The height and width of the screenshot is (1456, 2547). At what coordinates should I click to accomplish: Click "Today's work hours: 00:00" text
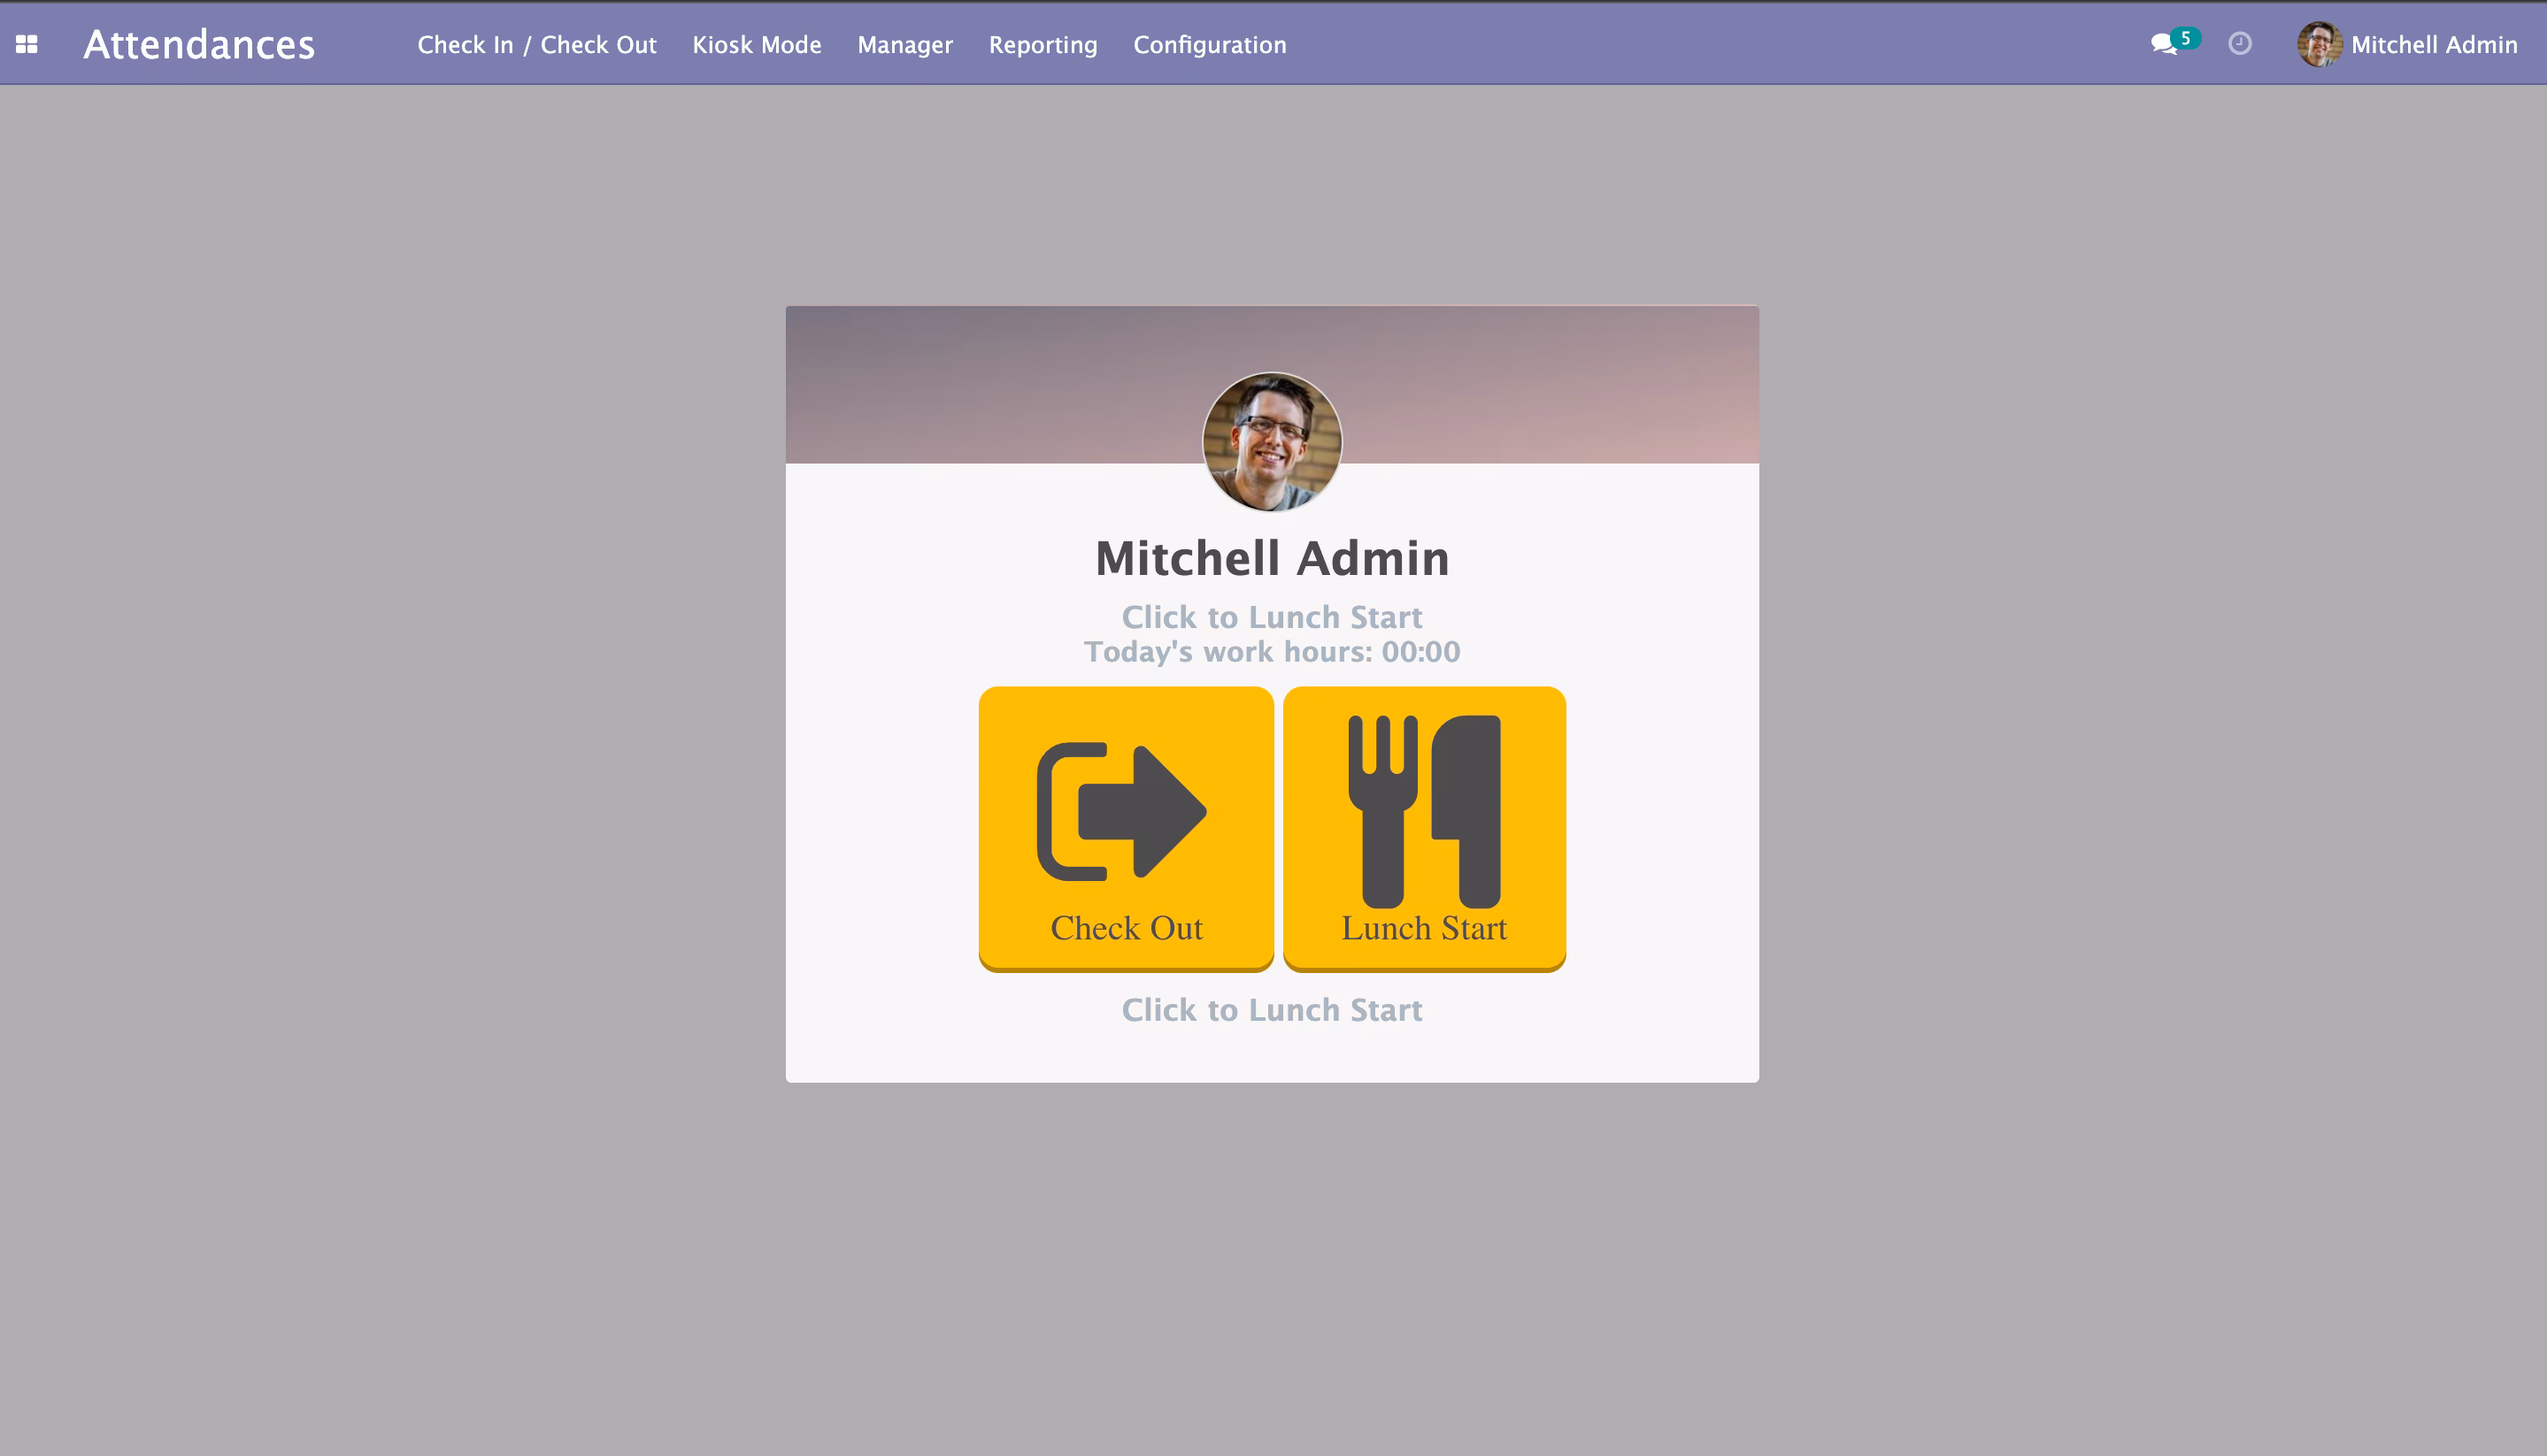(1272, 651)
